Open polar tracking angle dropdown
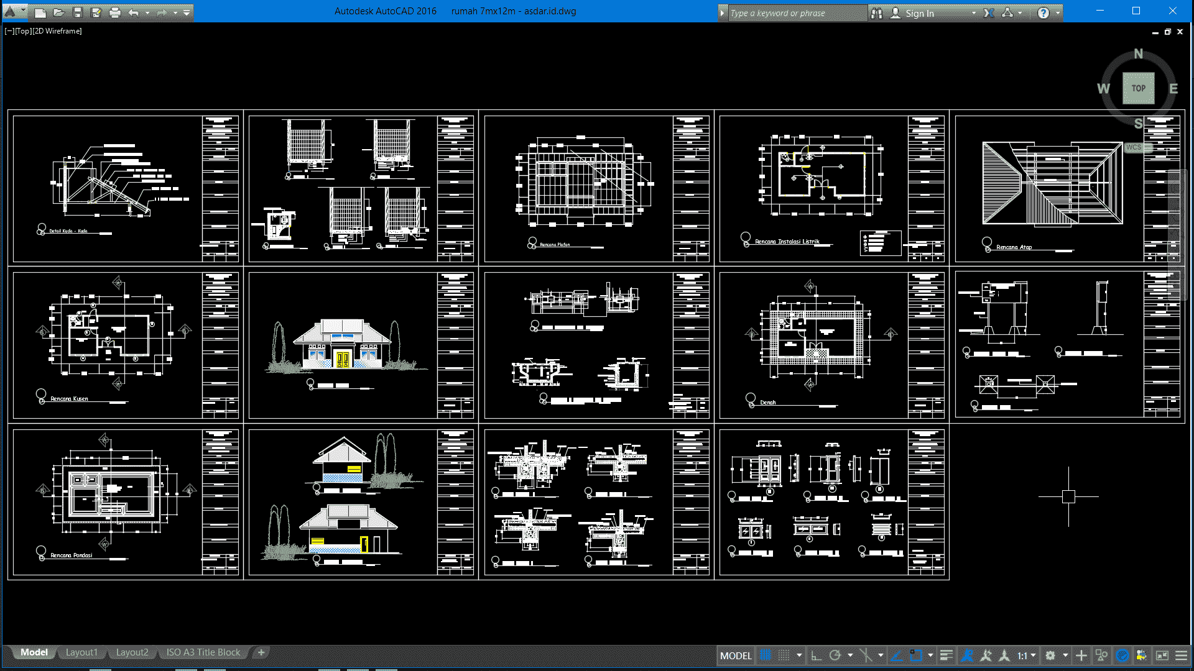 [x=850, y=655]
